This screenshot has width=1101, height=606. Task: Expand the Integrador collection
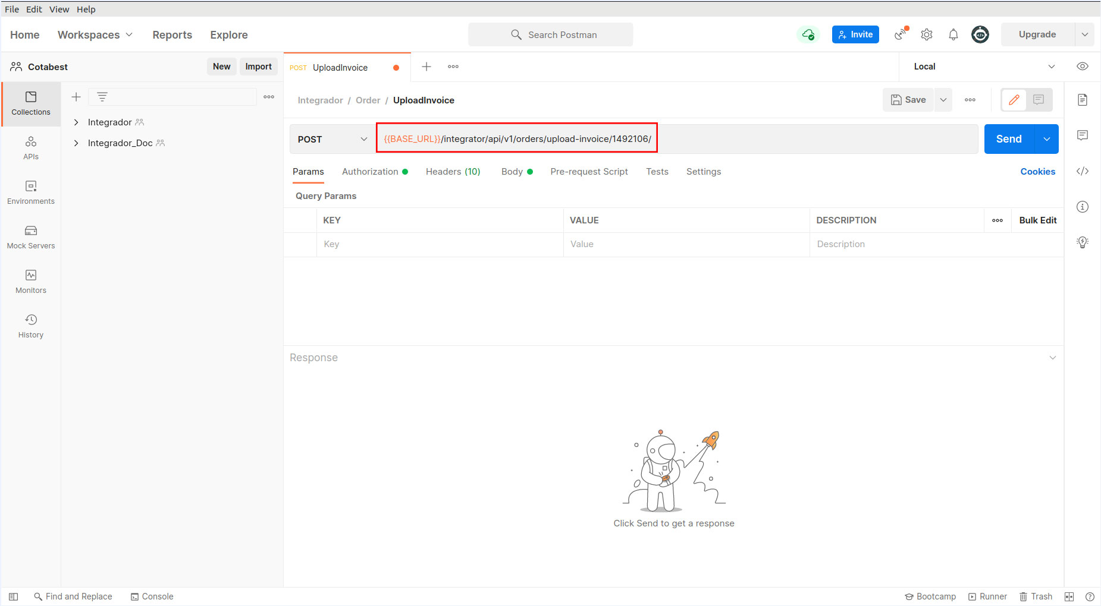[x=76, y=122]
